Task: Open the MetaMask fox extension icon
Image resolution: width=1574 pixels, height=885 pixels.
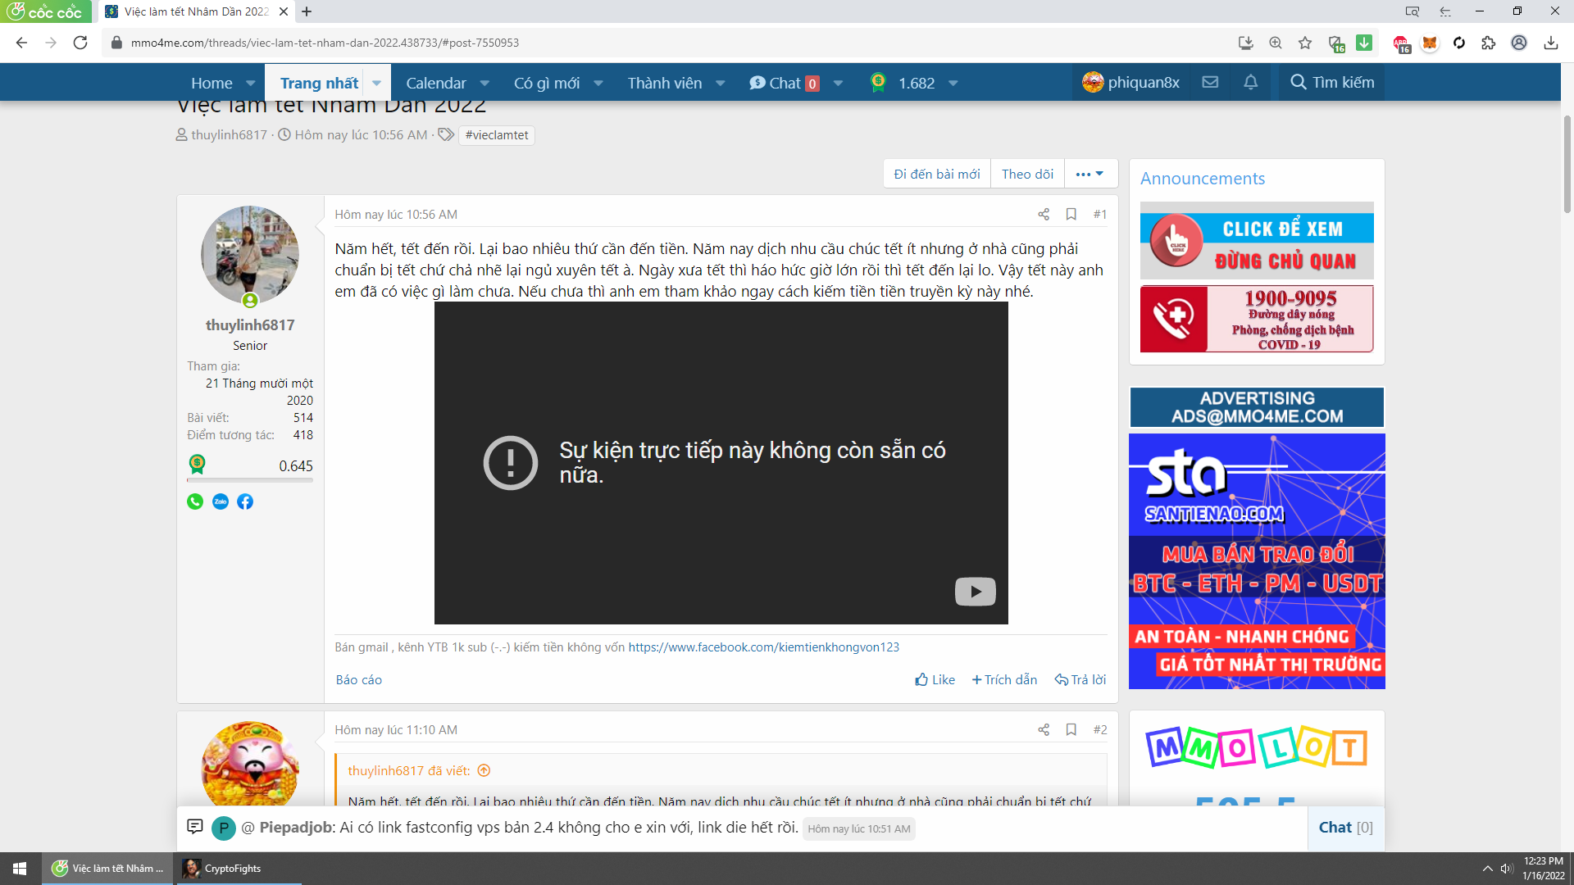Action: pos(1430,43)
